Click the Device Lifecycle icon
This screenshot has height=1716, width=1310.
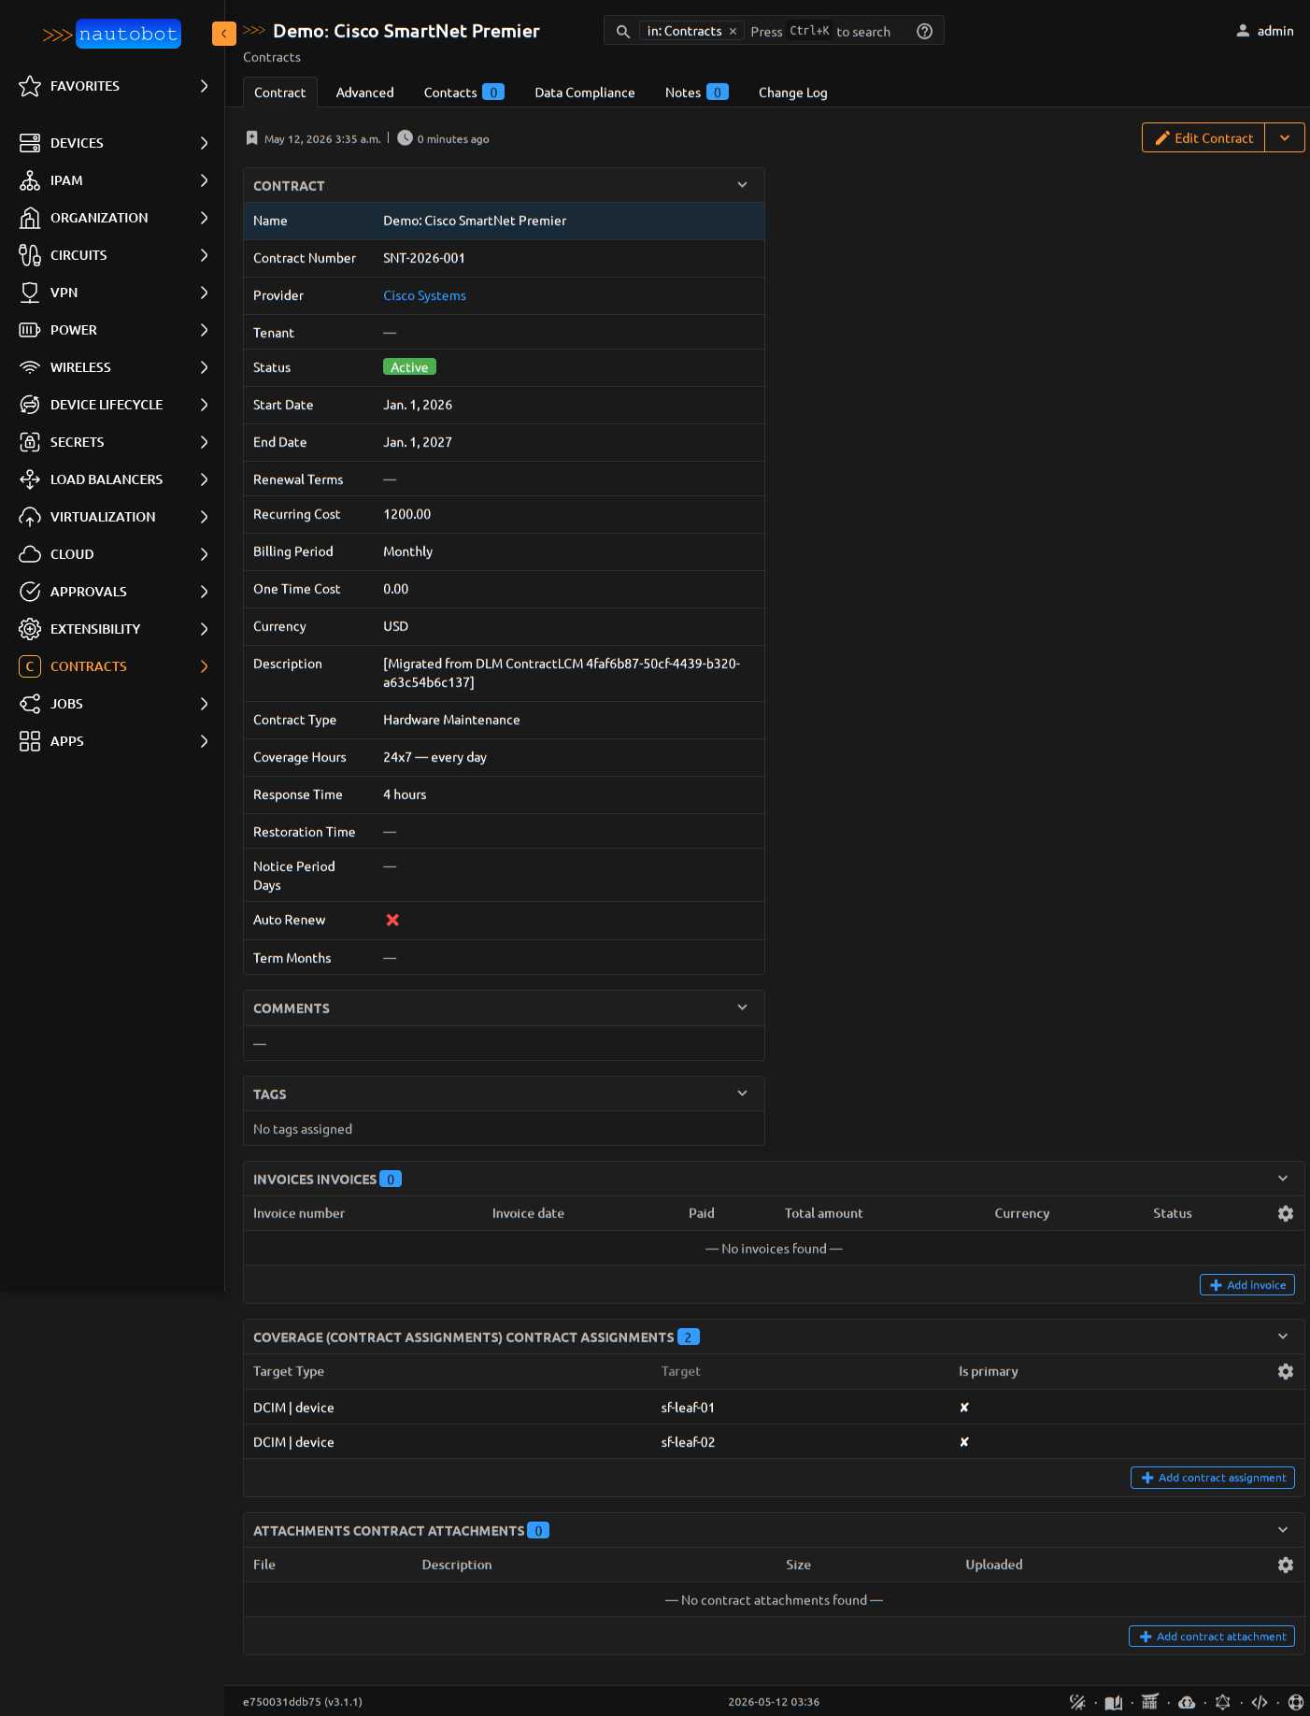[30, 405]
